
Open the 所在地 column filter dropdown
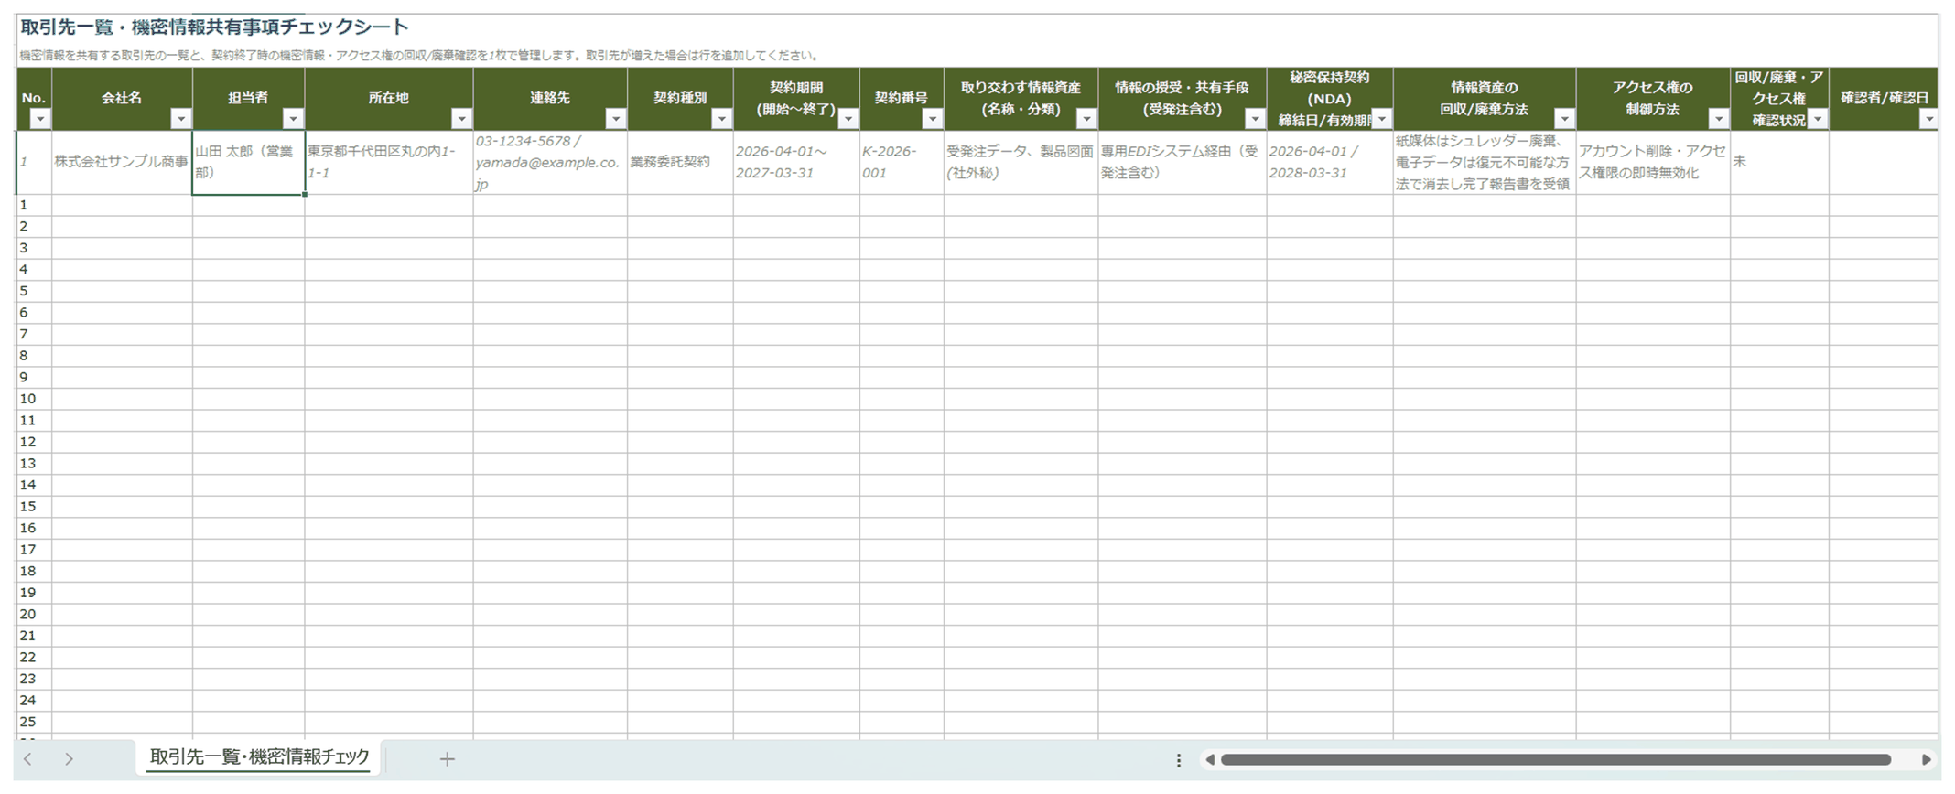(x=461, y=119)
